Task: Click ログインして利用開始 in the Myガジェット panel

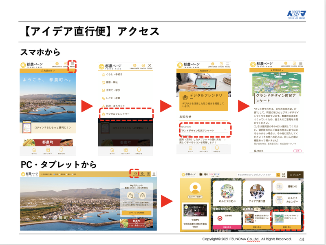Action: point(137,213)
